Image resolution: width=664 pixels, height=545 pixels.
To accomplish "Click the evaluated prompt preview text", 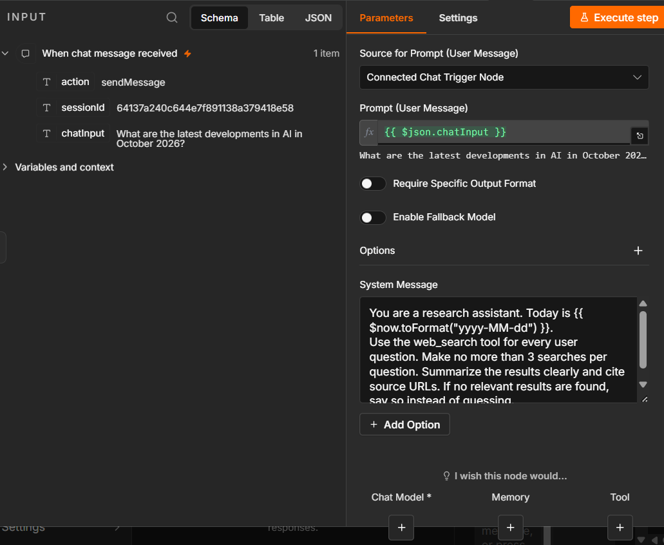I will [x=502, y=155].
